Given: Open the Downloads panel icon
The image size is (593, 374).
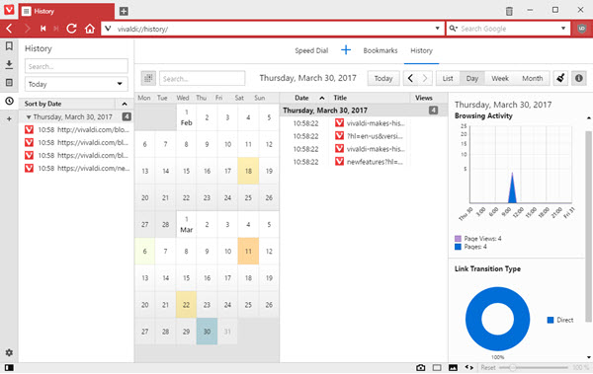Looking at the screenshot, I should (9, 64).
